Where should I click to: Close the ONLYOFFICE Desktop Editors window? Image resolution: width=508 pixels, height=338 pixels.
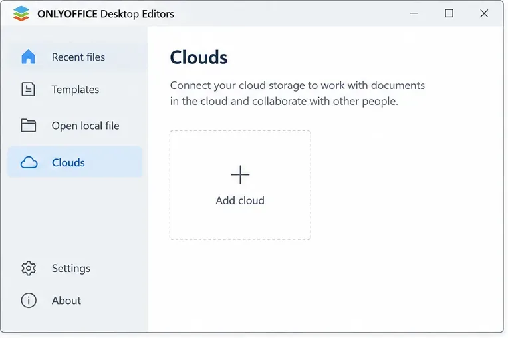click(x=484, y=13)
